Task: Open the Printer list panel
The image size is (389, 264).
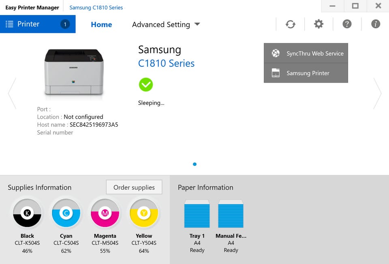Action: 38,24
